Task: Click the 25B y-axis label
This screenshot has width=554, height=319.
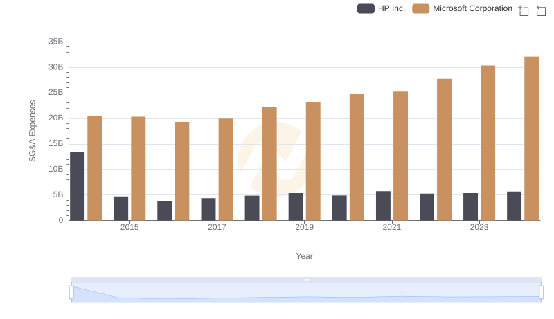Action: click(x=56, y=93)
